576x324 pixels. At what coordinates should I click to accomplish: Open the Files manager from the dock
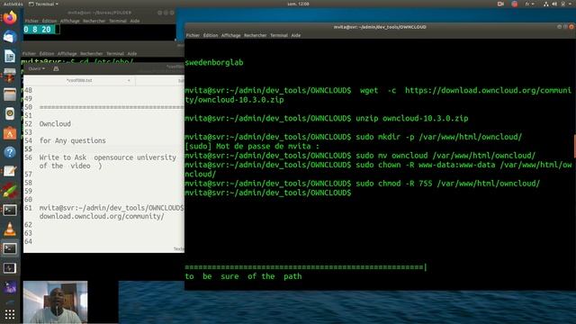tap(10, 94)
